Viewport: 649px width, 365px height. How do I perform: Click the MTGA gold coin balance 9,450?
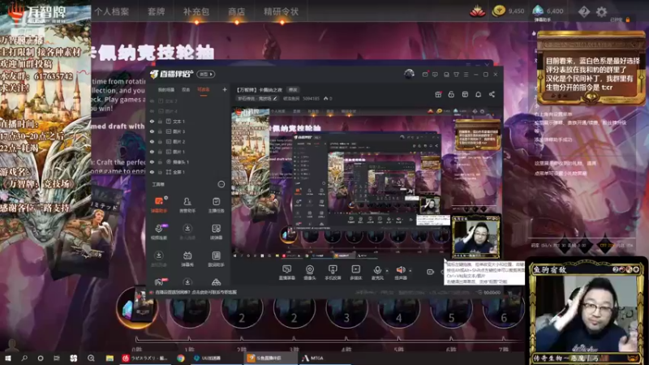[509, 11]
